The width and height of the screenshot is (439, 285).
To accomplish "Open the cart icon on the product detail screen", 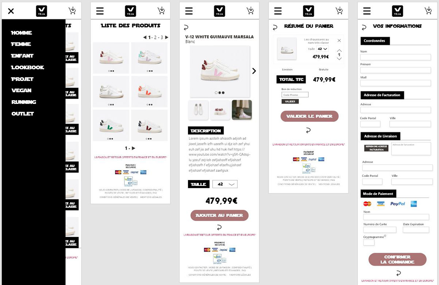I will click(250, 11).
